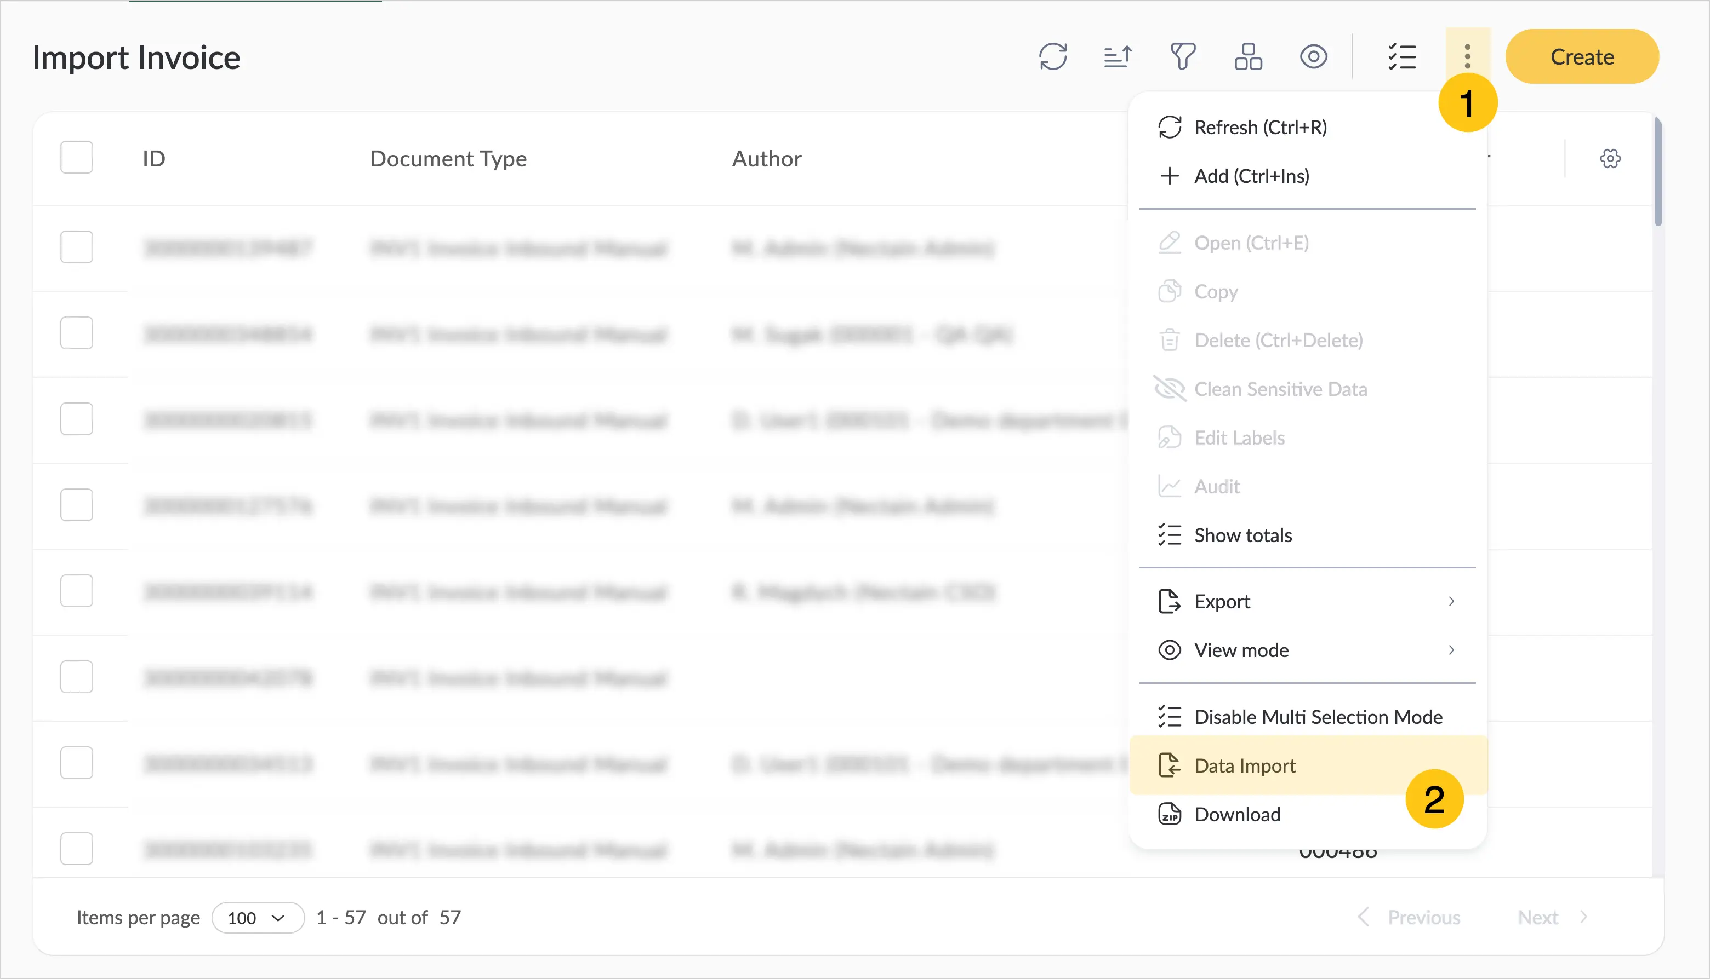Image resolution: width=1710 pixels, height=979 pixels.
Task: Choose Add (Ctrl+Ins) menu entry
Action: (x=1307, y=176)
